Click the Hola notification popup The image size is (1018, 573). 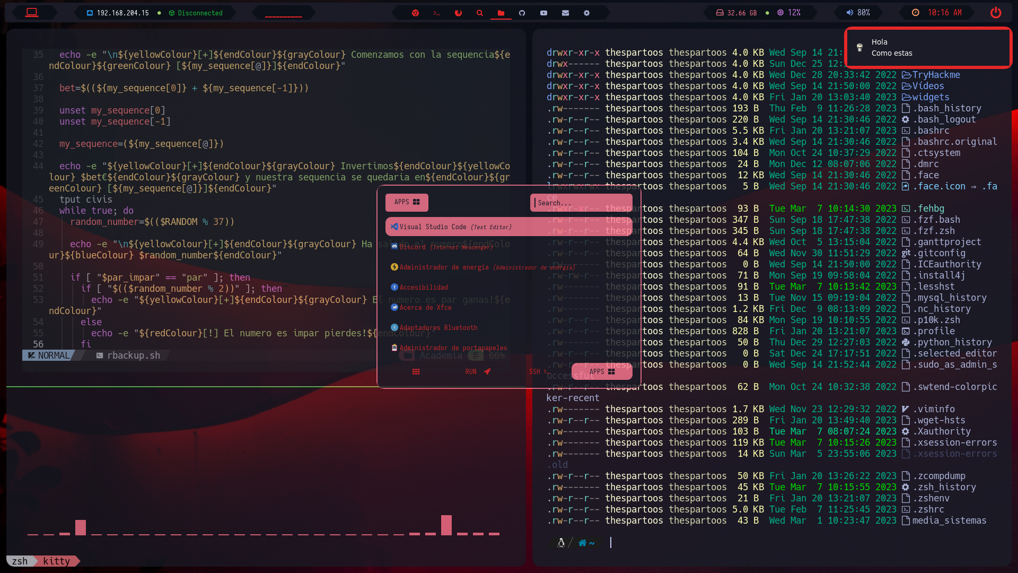point(928,48)
